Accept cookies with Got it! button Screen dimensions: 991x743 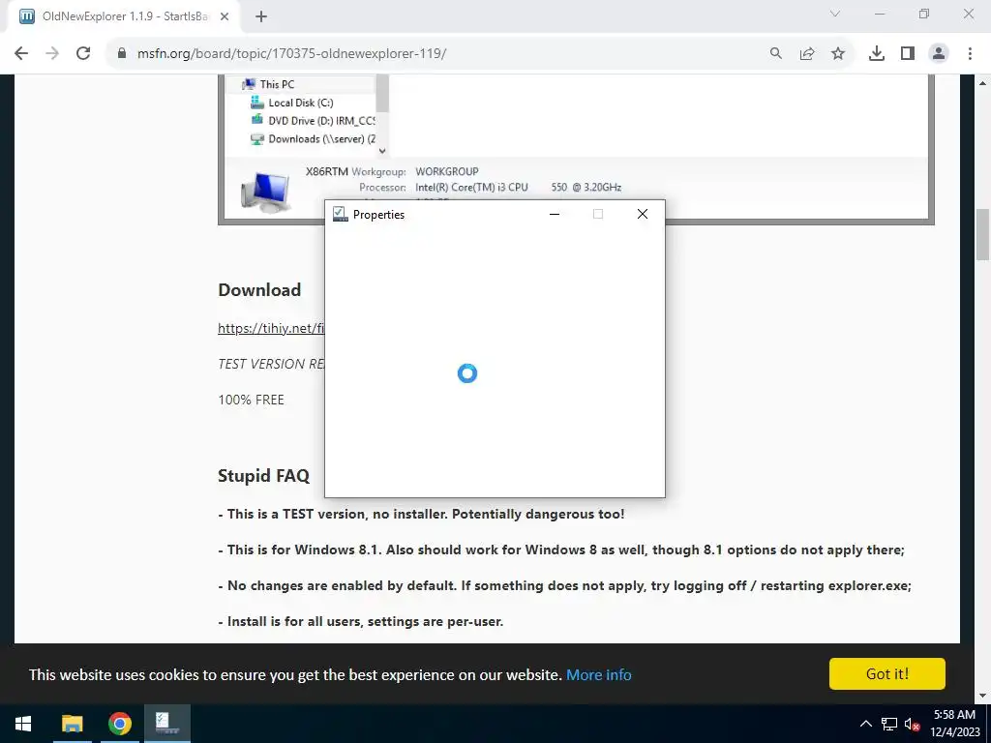(x=886, y=673)
